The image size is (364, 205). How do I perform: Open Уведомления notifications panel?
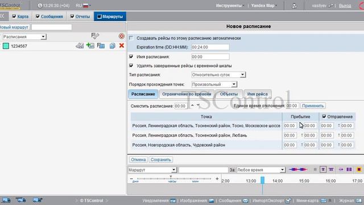click(159, 200)
